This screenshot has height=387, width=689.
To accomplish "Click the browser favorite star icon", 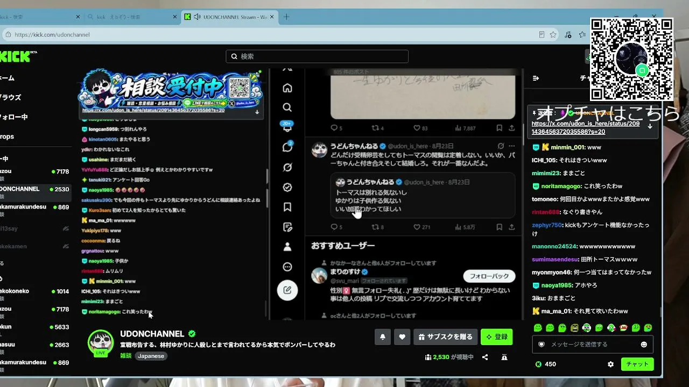I will (553, 34).
